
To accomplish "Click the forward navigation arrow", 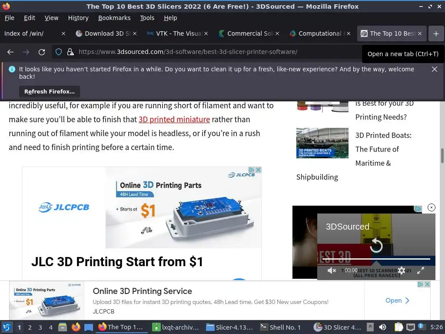I will point(26,52).
